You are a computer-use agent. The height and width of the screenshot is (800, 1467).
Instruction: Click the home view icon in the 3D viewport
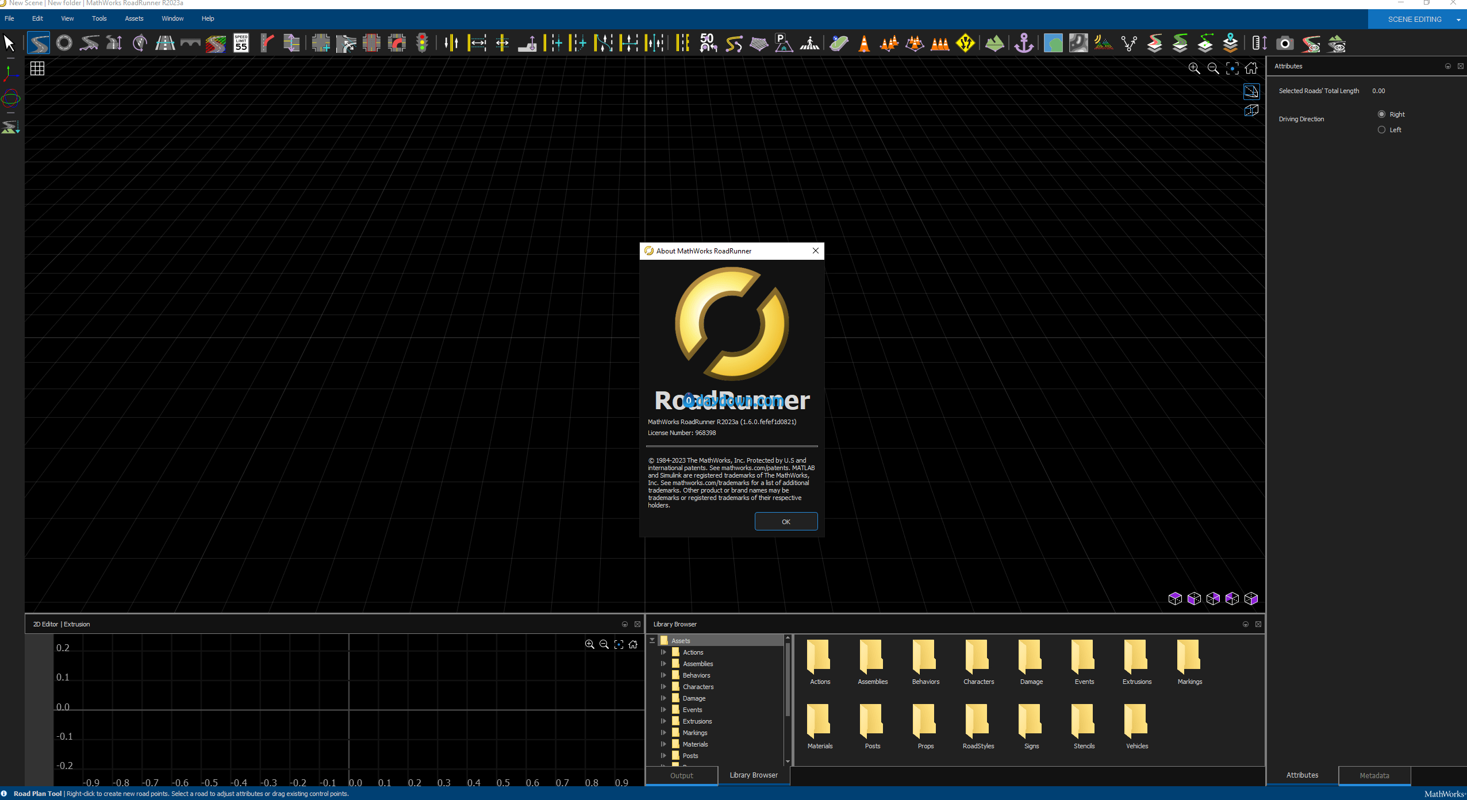[1251, 68]
